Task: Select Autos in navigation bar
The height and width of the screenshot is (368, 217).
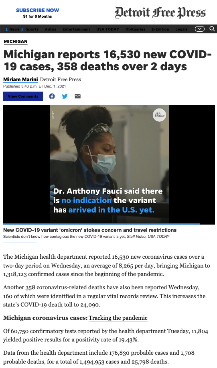Action: pyautogui.click(x=51, y=29)
